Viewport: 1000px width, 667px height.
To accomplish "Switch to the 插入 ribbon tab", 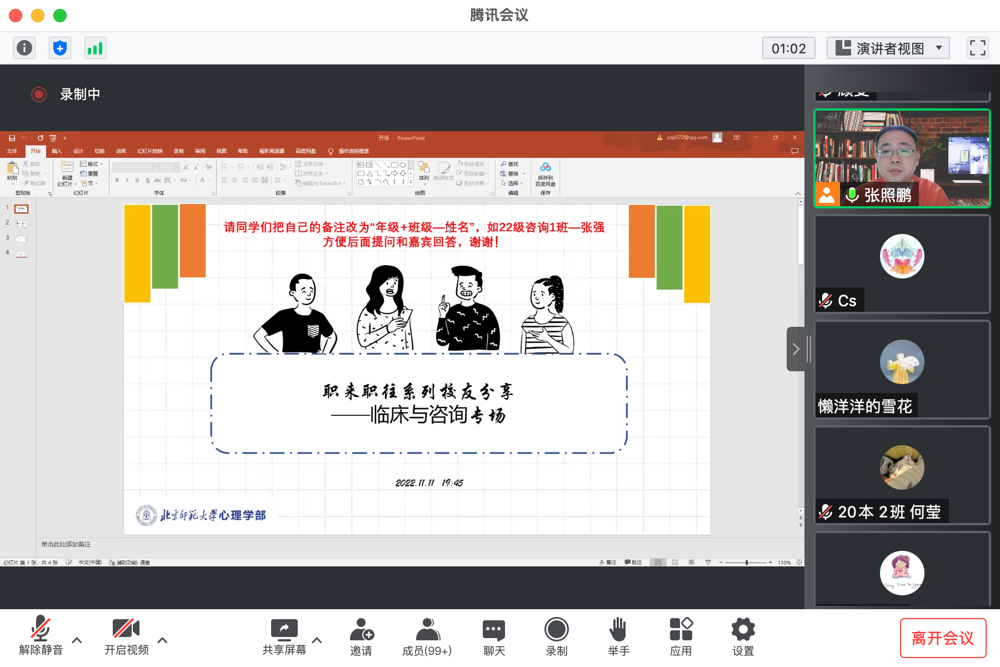I will point(56,151).
